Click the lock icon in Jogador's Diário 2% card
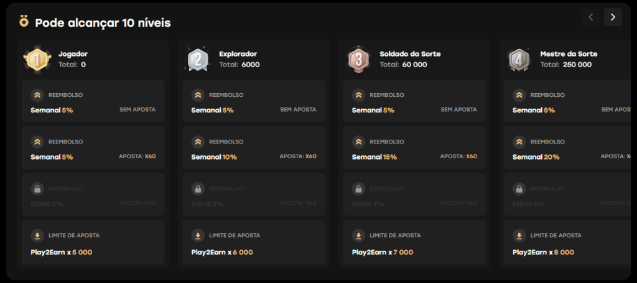The image size is (637, 283). [37, 189]
